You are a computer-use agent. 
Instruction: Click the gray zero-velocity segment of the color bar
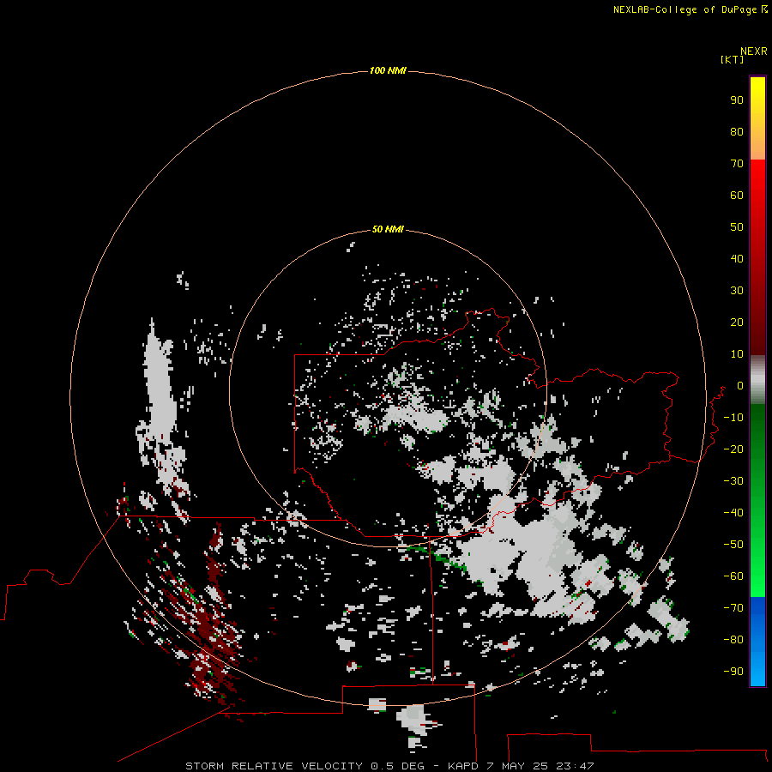tap(757, 380)
